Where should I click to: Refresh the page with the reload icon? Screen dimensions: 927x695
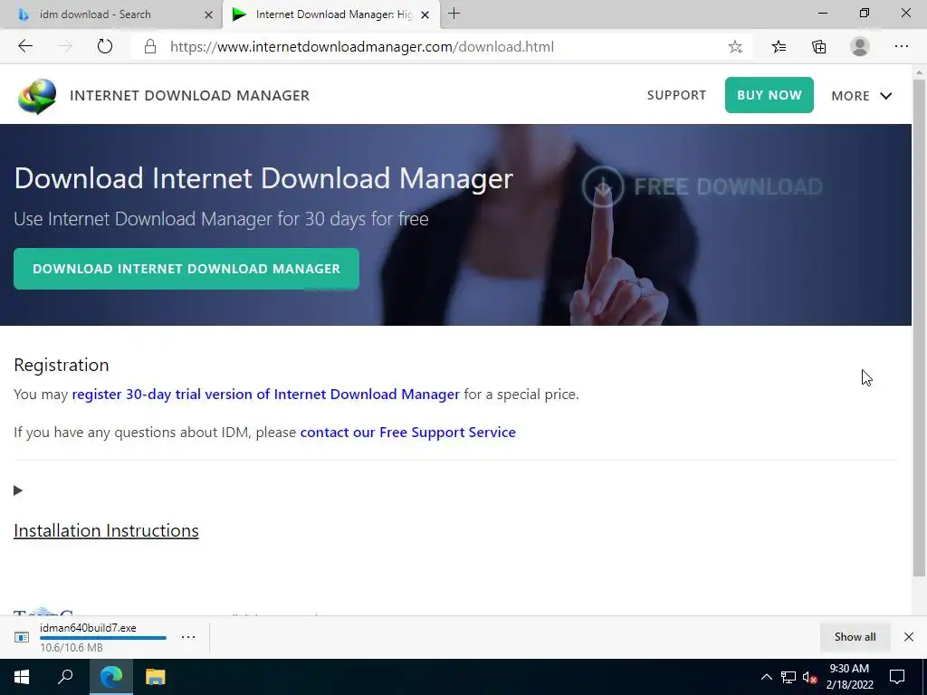click(105, 46)
